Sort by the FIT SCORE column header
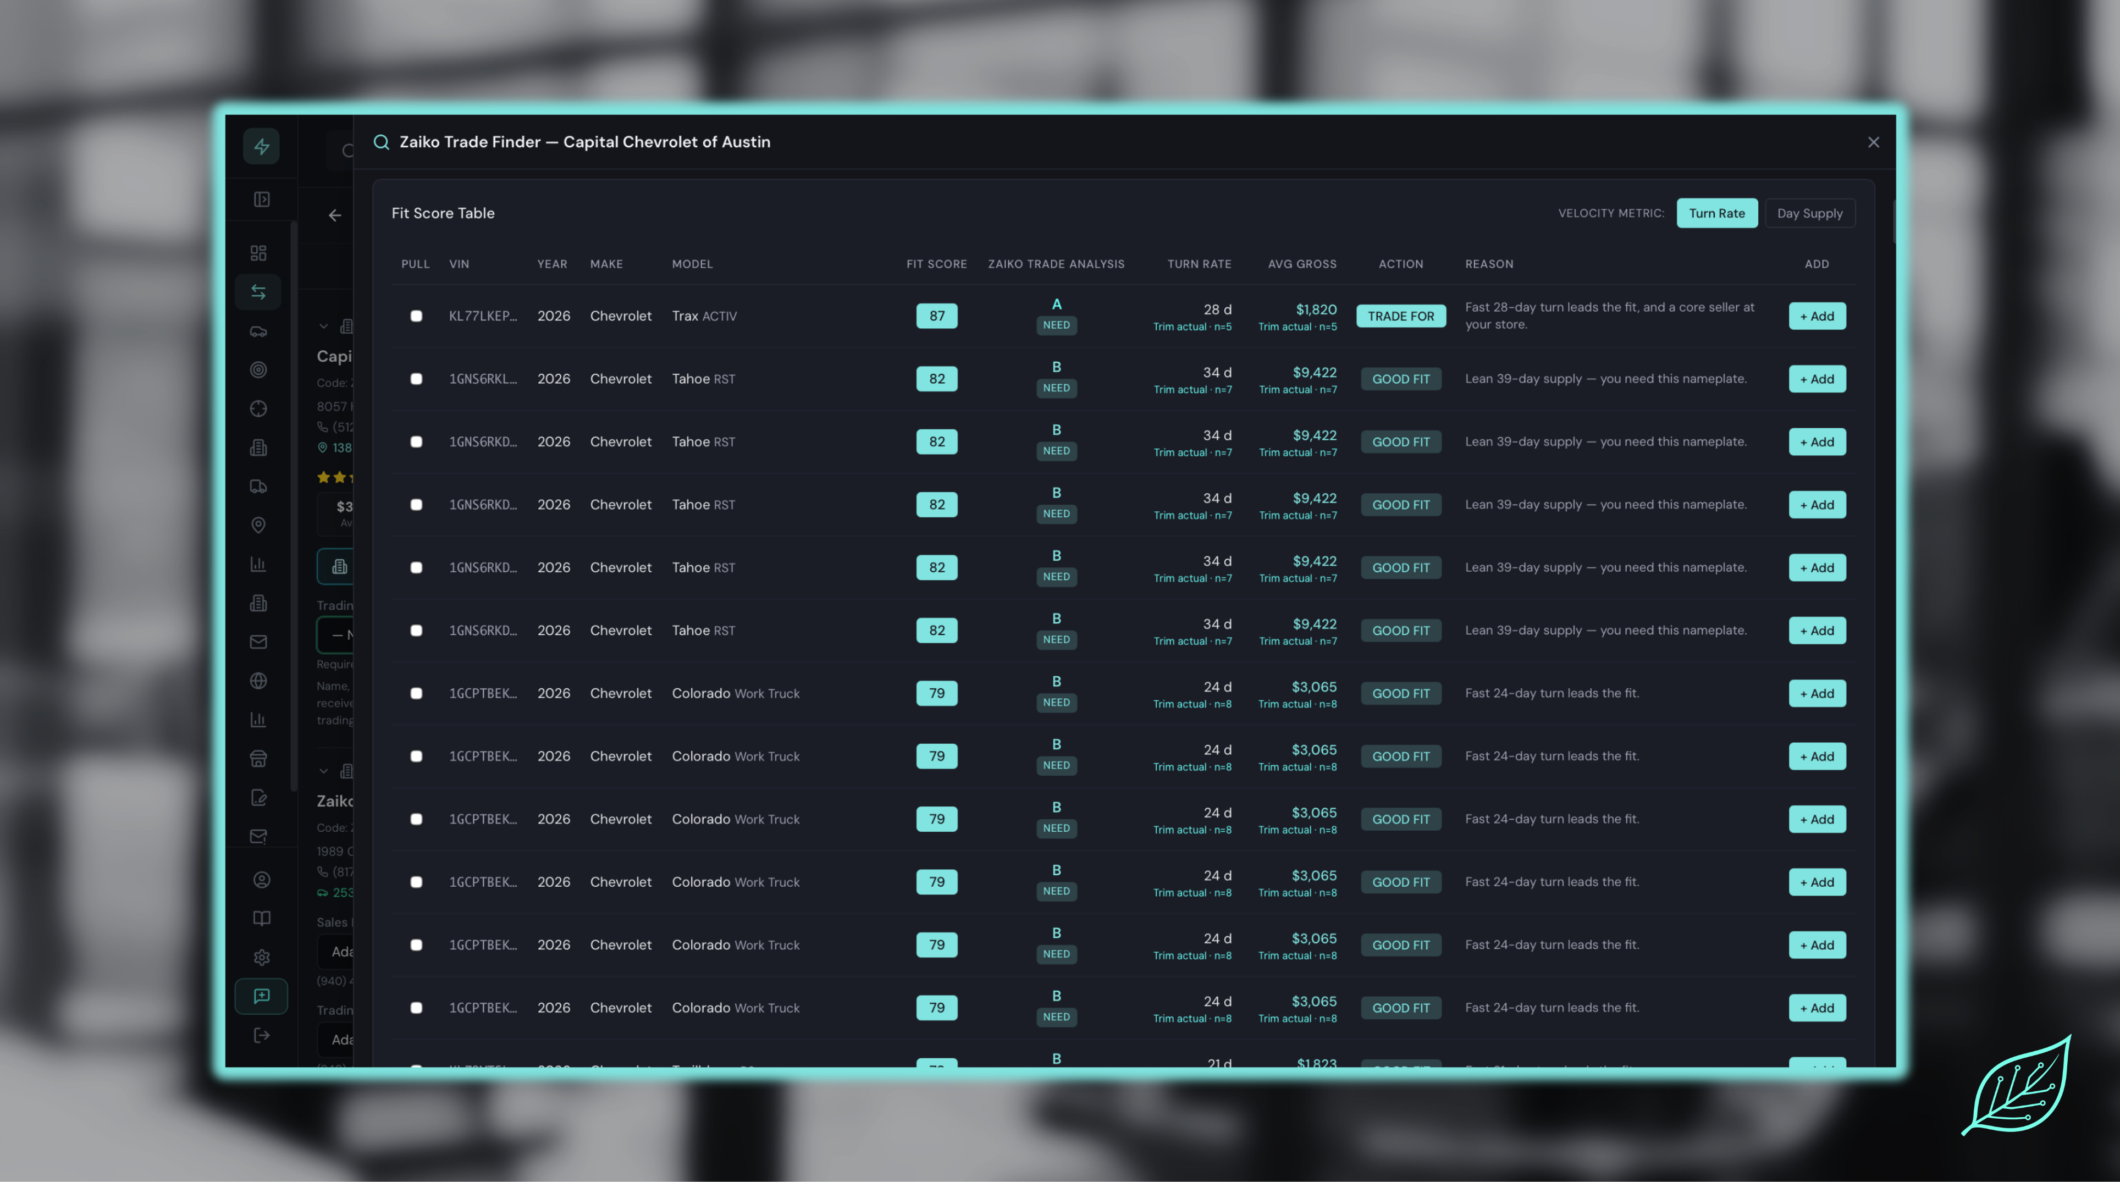Viewport: 2120px width, 1182px height. (936, 264)
